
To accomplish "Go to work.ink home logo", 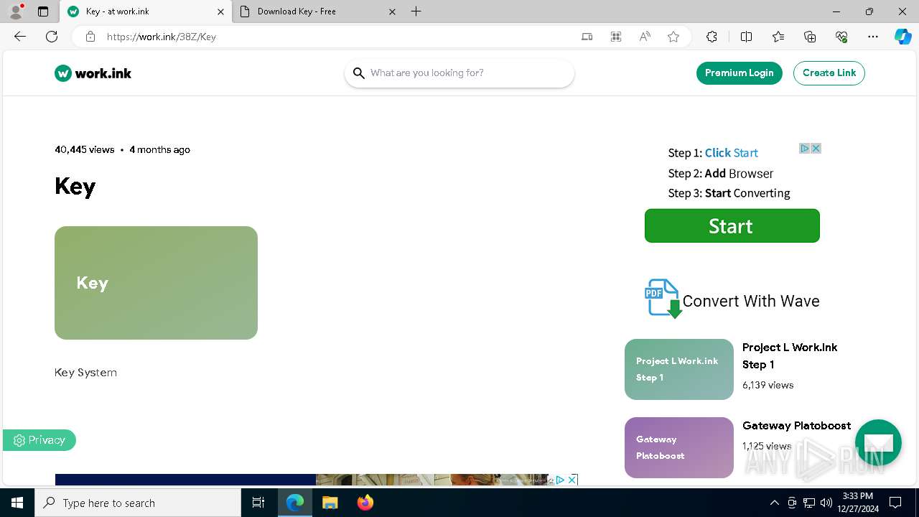I will (x=93, y=73).
